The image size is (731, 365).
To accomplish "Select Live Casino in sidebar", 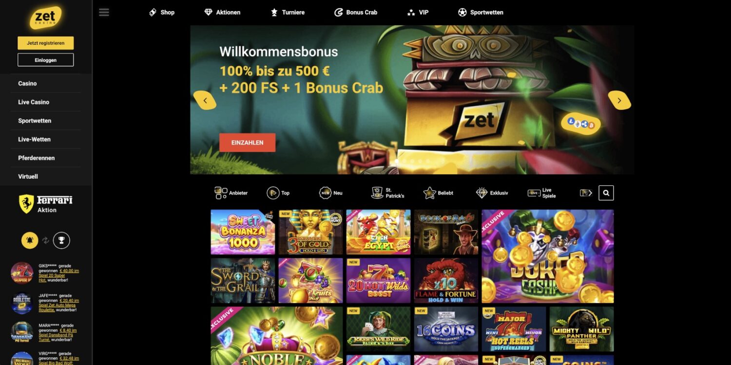I will 34,102.
